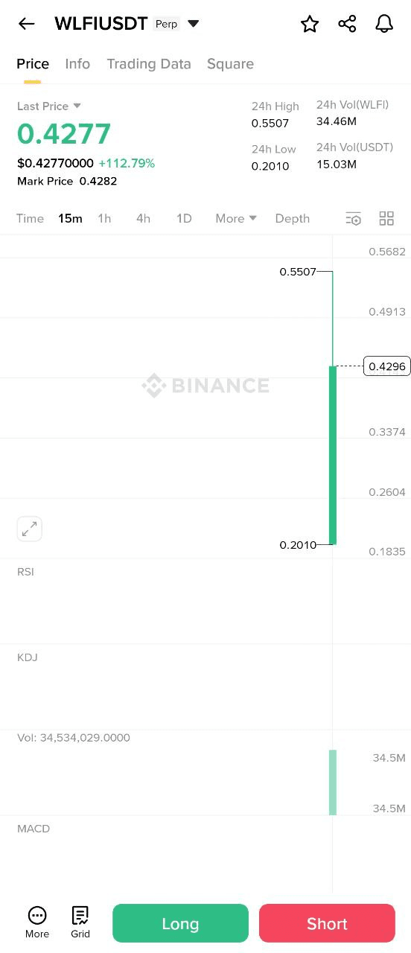The width and height of the screenshot is (411, 953).
Task: Tap the red Short button
Action: pos(327,923)
